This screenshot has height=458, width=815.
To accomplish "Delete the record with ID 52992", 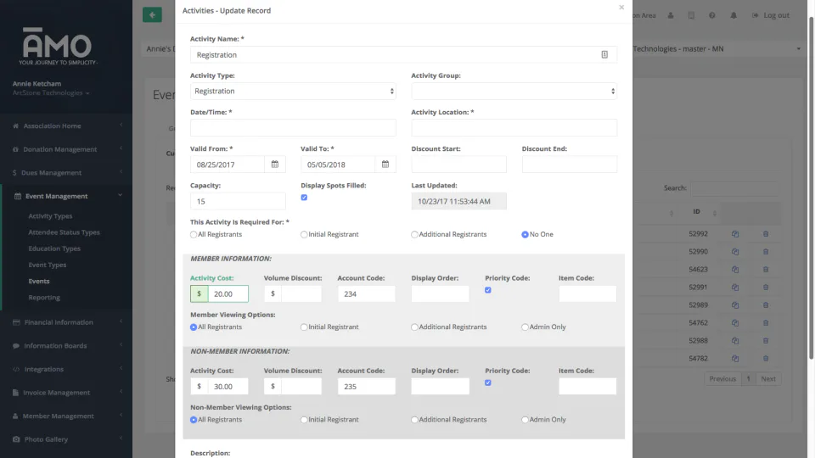I will tap(766, 234).
